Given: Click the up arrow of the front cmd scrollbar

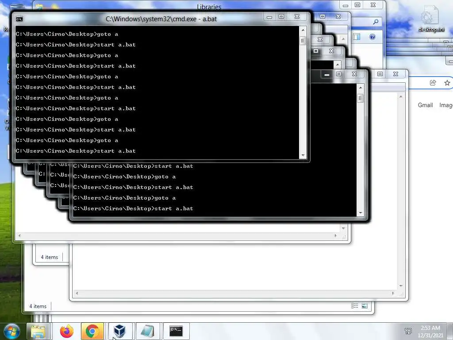Looking at the screenshot, I should (x=303, y=30).
